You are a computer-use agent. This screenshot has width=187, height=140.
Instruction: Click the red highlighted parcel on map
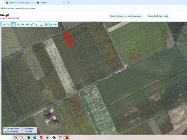pos(68,39)
